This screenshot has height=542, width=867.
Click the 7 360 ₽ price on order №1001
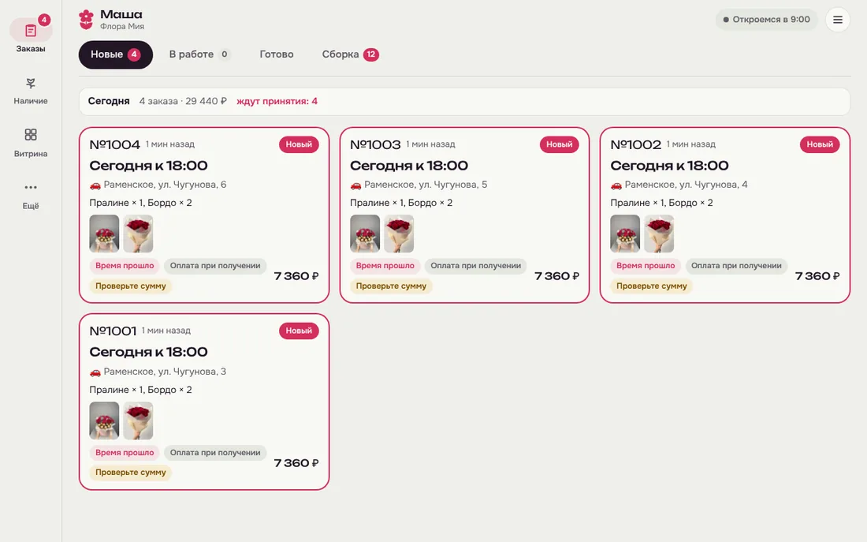pos(296,463)
